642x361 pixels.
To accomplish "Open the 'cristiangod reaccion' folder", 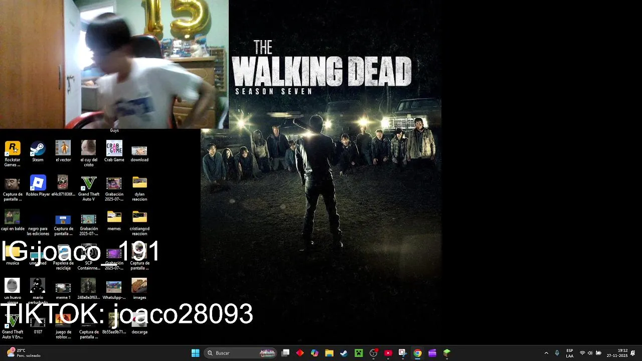I will 139,223.
